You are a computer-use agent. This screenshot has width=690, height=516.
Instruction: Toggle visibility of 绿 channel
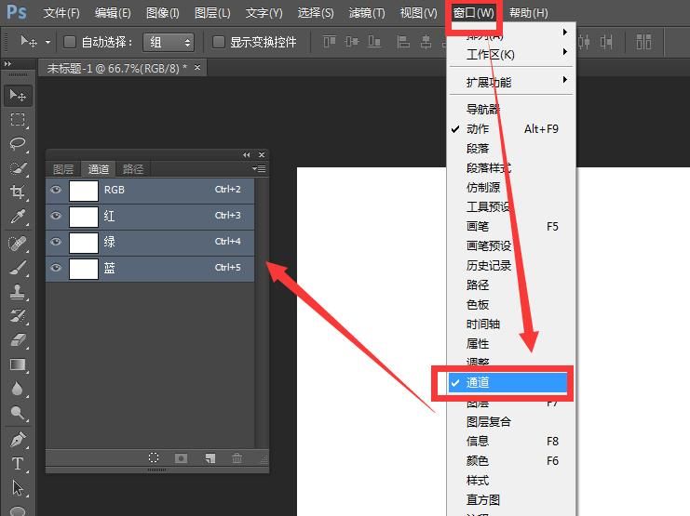pos(56,242)
